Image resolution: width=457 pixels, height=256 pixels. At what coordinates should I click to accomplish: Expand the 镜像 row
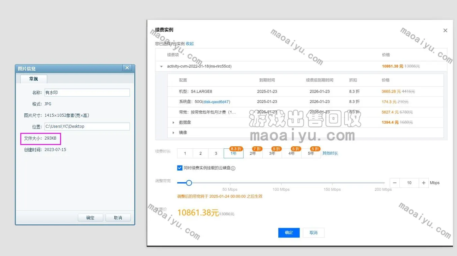pos(174,133)
